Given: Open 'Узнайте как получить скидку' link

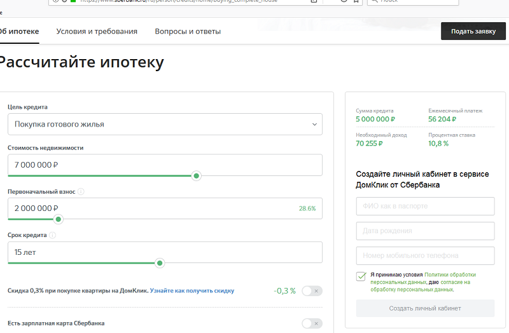Looking at the screenshot, I should [192, 290].
